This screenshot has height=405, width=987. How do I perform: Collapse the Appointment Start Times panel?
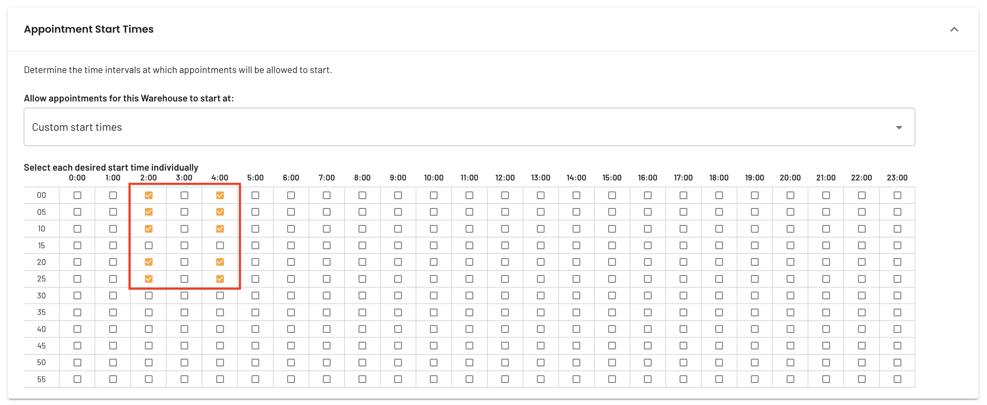954,29
